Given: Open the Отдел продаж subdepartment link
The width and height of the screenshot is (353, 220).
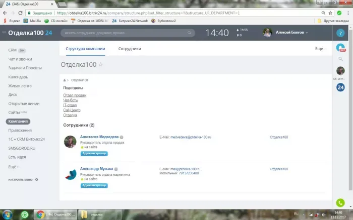Looking at the screenshot, I should pyautogui.click(x=75, y=95).
